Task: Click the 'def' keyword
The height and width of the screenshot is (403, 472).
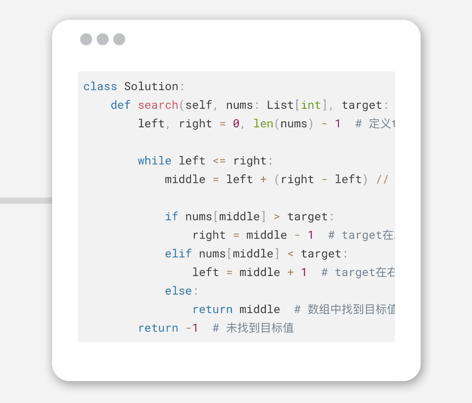Action: [120, 105]
